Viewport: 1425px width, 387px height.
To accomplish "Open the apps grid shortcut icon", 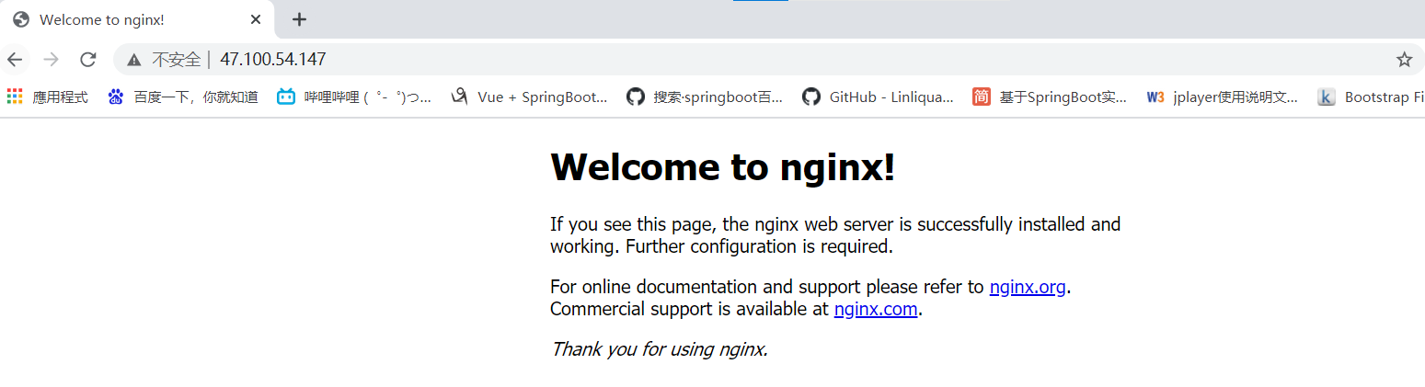I will [x=15, y=97].
